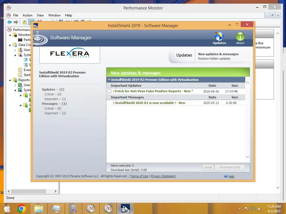Collapse System node under Reports

[15, 90]
